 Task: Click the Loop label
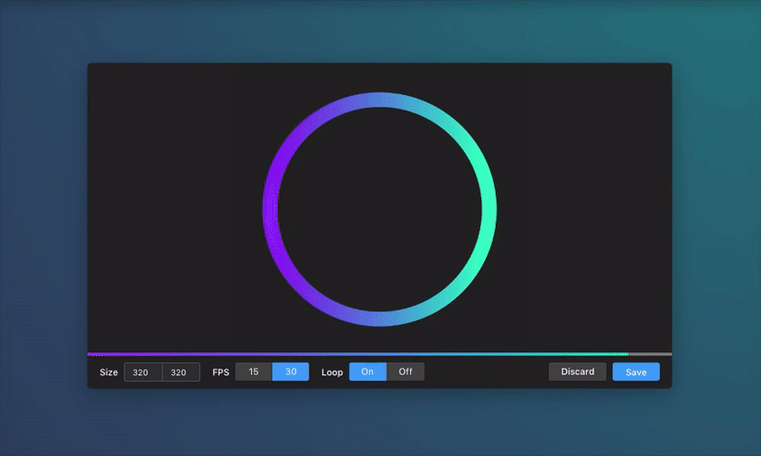tap(332, 372)
